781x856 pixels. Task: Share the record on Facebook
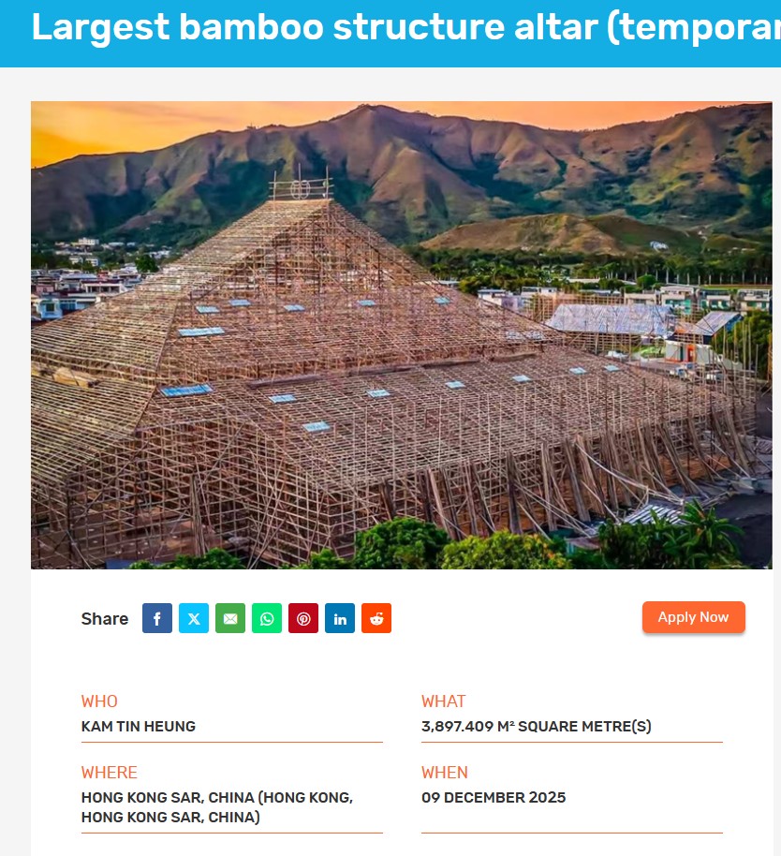(x=157, y=618)
